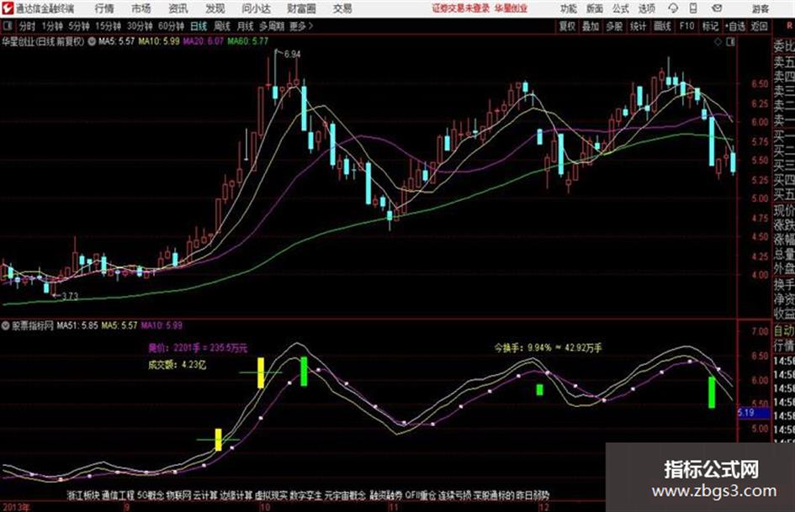Open the 问小达 menu
Screen dimensions: 795x512
[256, 8]
